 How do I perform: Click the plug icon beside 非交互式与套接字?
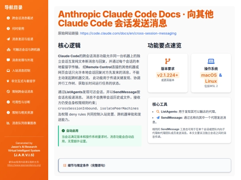point(8,81)
